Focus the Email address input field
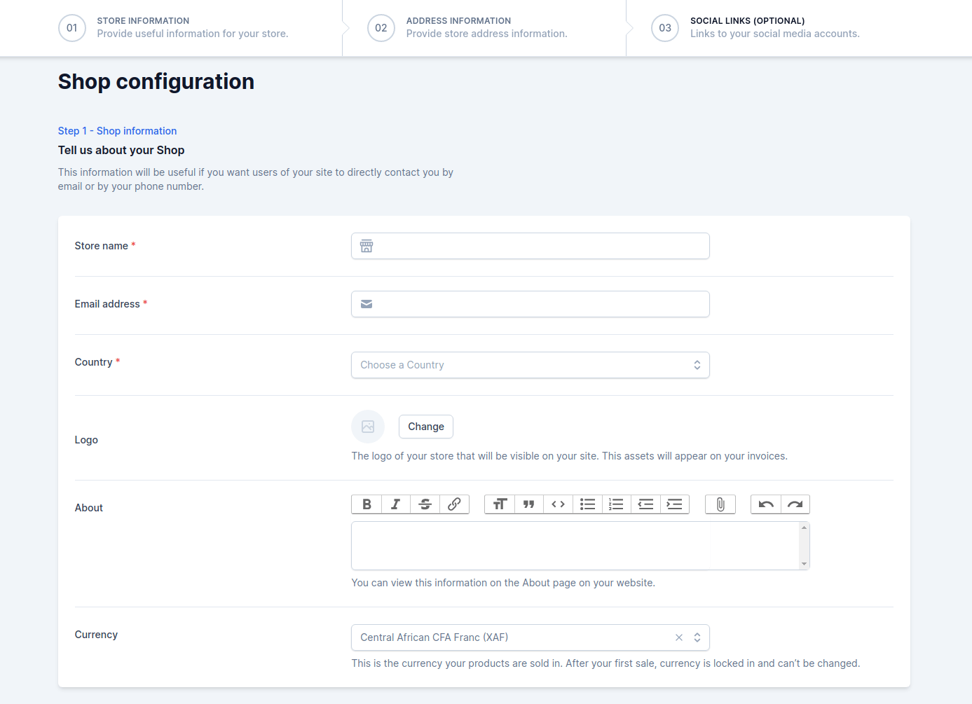This screenshot has height=704, width=972. pyautogui.click(x=531, y=304)
